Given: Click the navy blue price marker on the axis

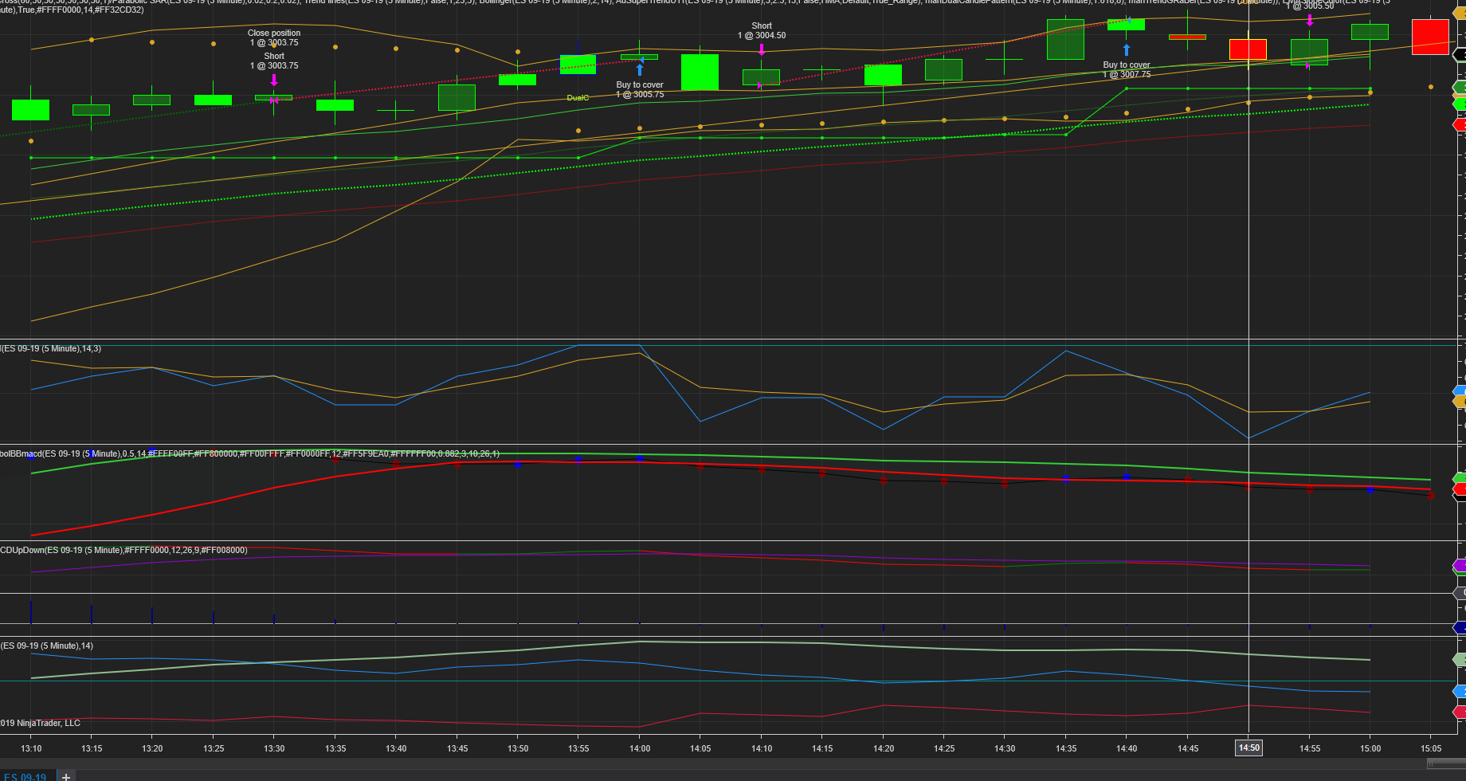Looking at the screenshot, I should tap(1460, 628).
